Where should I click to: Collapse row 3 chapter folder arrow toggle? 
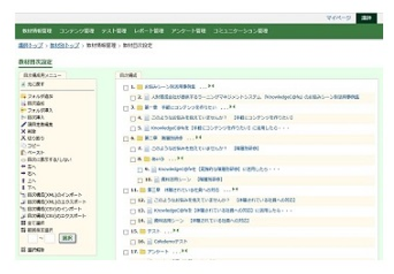[232, 107]
